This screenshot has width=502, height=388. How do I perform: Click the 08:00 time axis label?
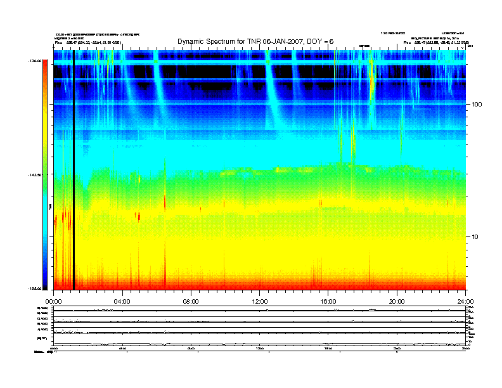[191, 302]
